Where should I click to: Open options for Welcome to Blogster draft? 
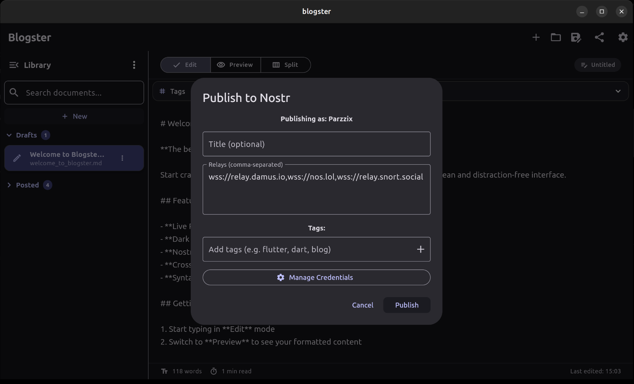(122, 158)
